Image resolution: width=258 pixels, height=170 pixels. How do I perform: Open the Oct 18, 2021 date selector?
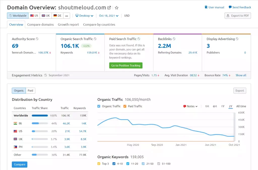click(x=108, y=15)
